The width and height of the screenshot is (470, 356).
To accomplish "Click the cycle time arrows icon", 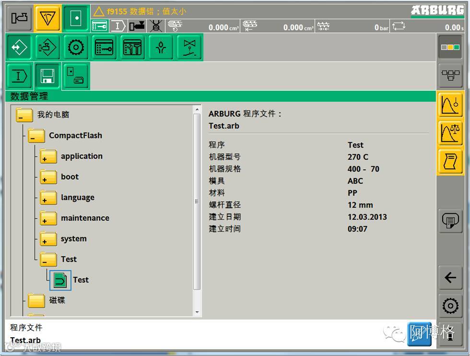I will pos(399,26).
